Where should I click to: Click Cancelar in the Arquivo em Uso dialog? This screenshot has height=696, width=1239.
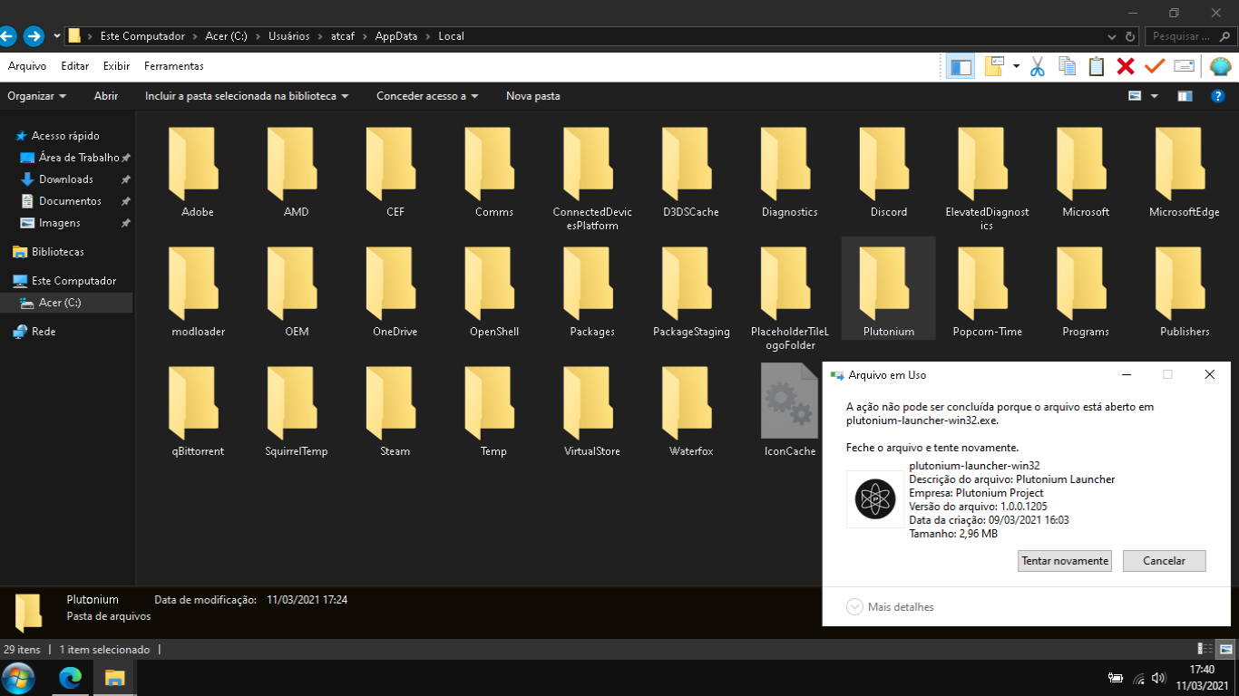coord(1165,561)
